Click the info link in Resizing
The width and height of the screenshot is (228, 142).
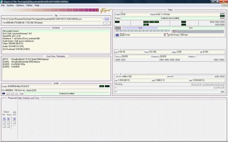pyautogui.click(x=222, y=91)
